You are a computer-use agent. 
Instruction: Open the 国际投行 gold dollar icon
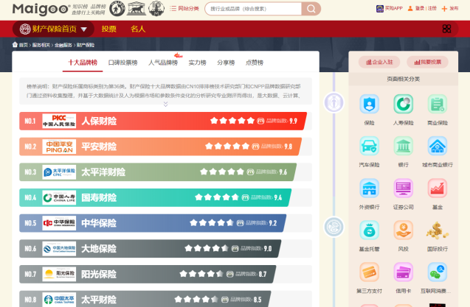(438, 230)
